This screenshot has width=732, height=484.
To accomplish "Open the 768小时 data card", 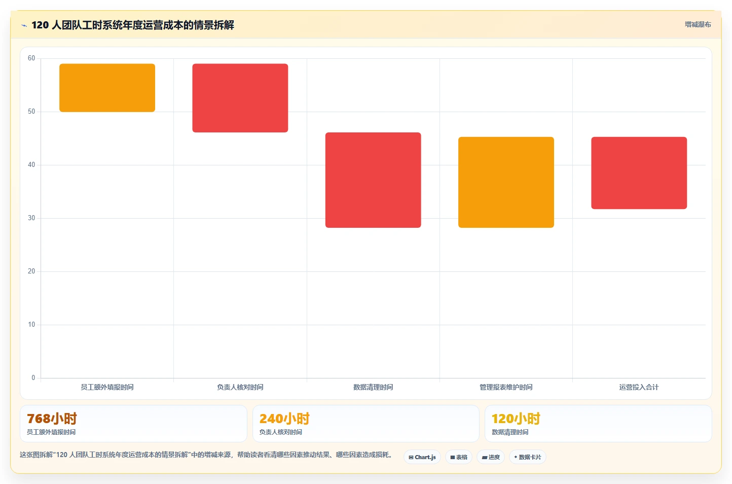I will pos(133,424).
